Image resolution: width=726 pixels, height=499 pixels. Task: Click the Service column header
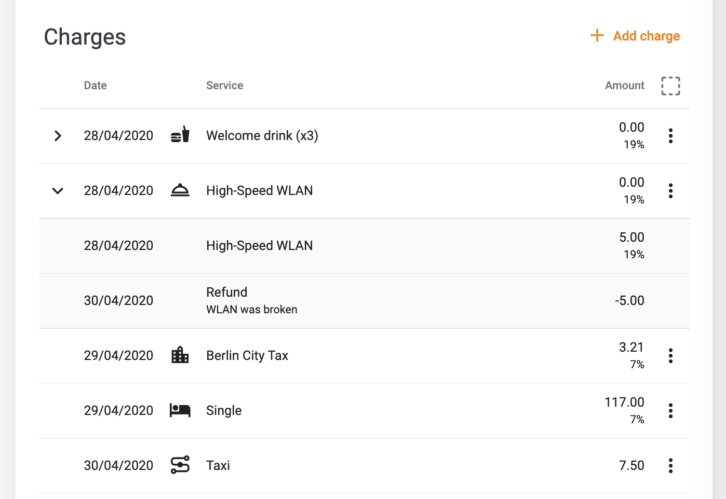[224, 86]
